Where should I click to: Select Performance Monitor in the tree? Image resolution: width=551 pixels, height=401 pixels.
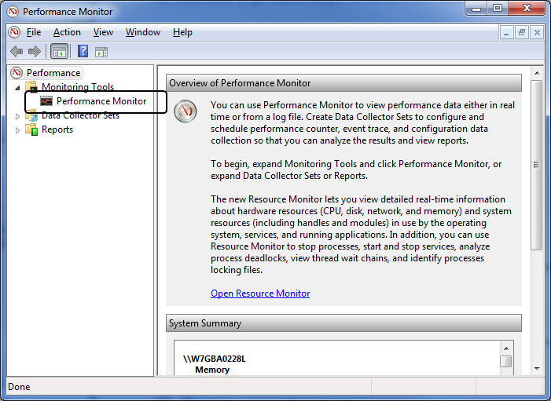tap(101, 101)
